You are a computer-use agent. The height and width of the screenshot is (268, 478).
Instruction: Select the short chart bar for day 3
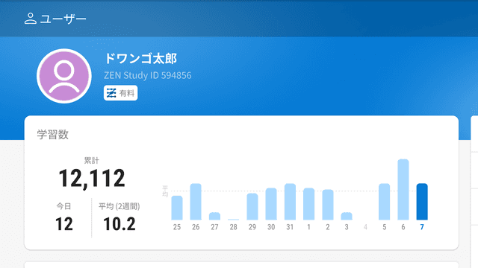pyautogui.click(x=347, y=216)
